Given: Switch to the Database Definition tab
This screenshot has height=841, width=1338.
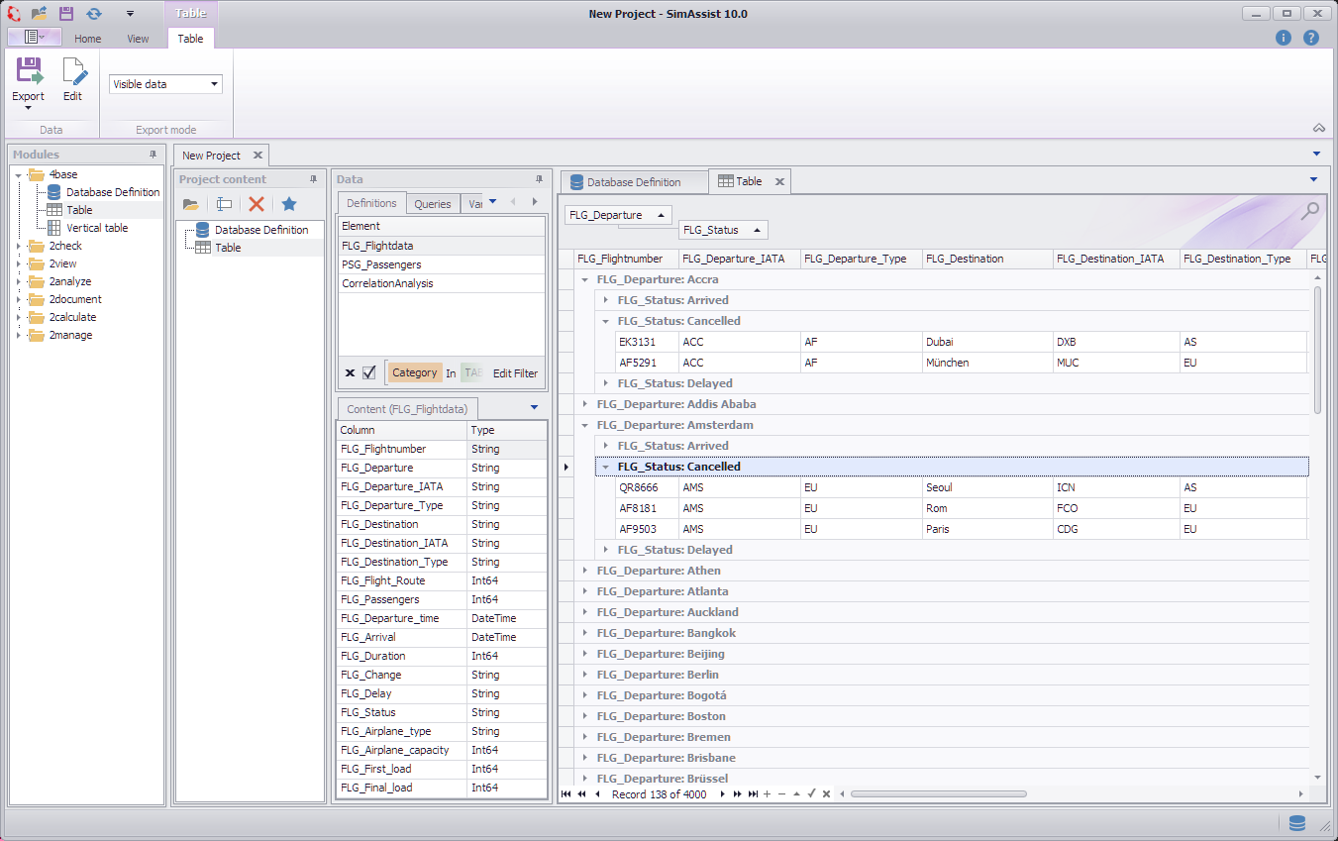Looking at the screenshot, I should [634, 181].
